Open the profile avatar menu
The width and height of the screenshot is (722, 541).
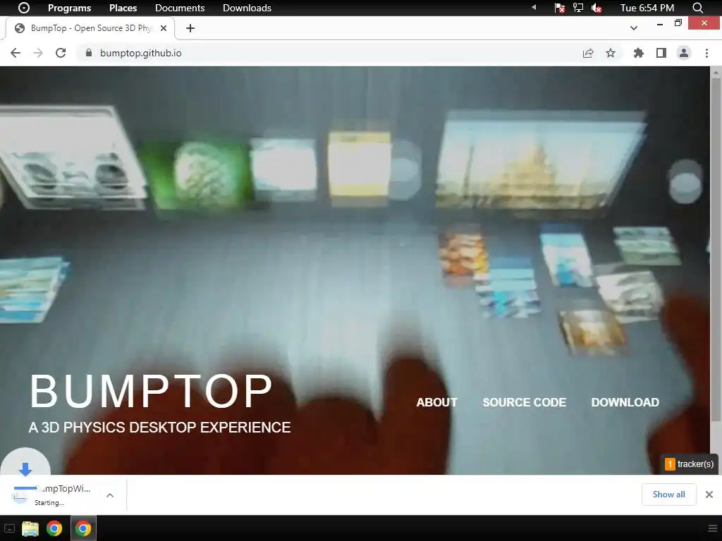pos(684,54)
